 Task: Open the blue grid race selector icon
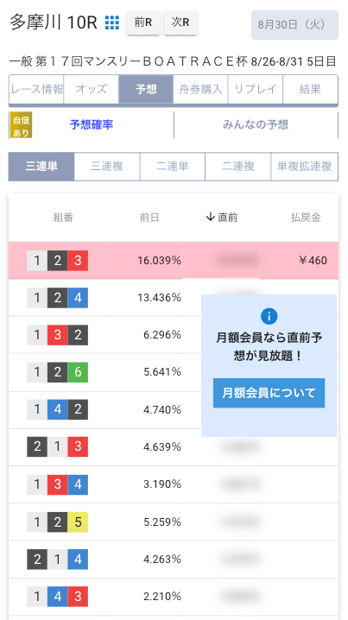tap(112, 23)
